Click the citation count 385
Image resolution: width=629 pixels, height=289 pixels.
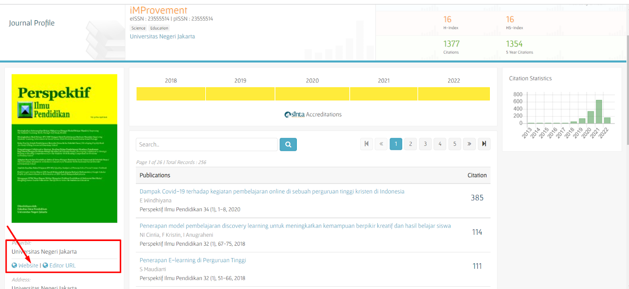(477, 198)
